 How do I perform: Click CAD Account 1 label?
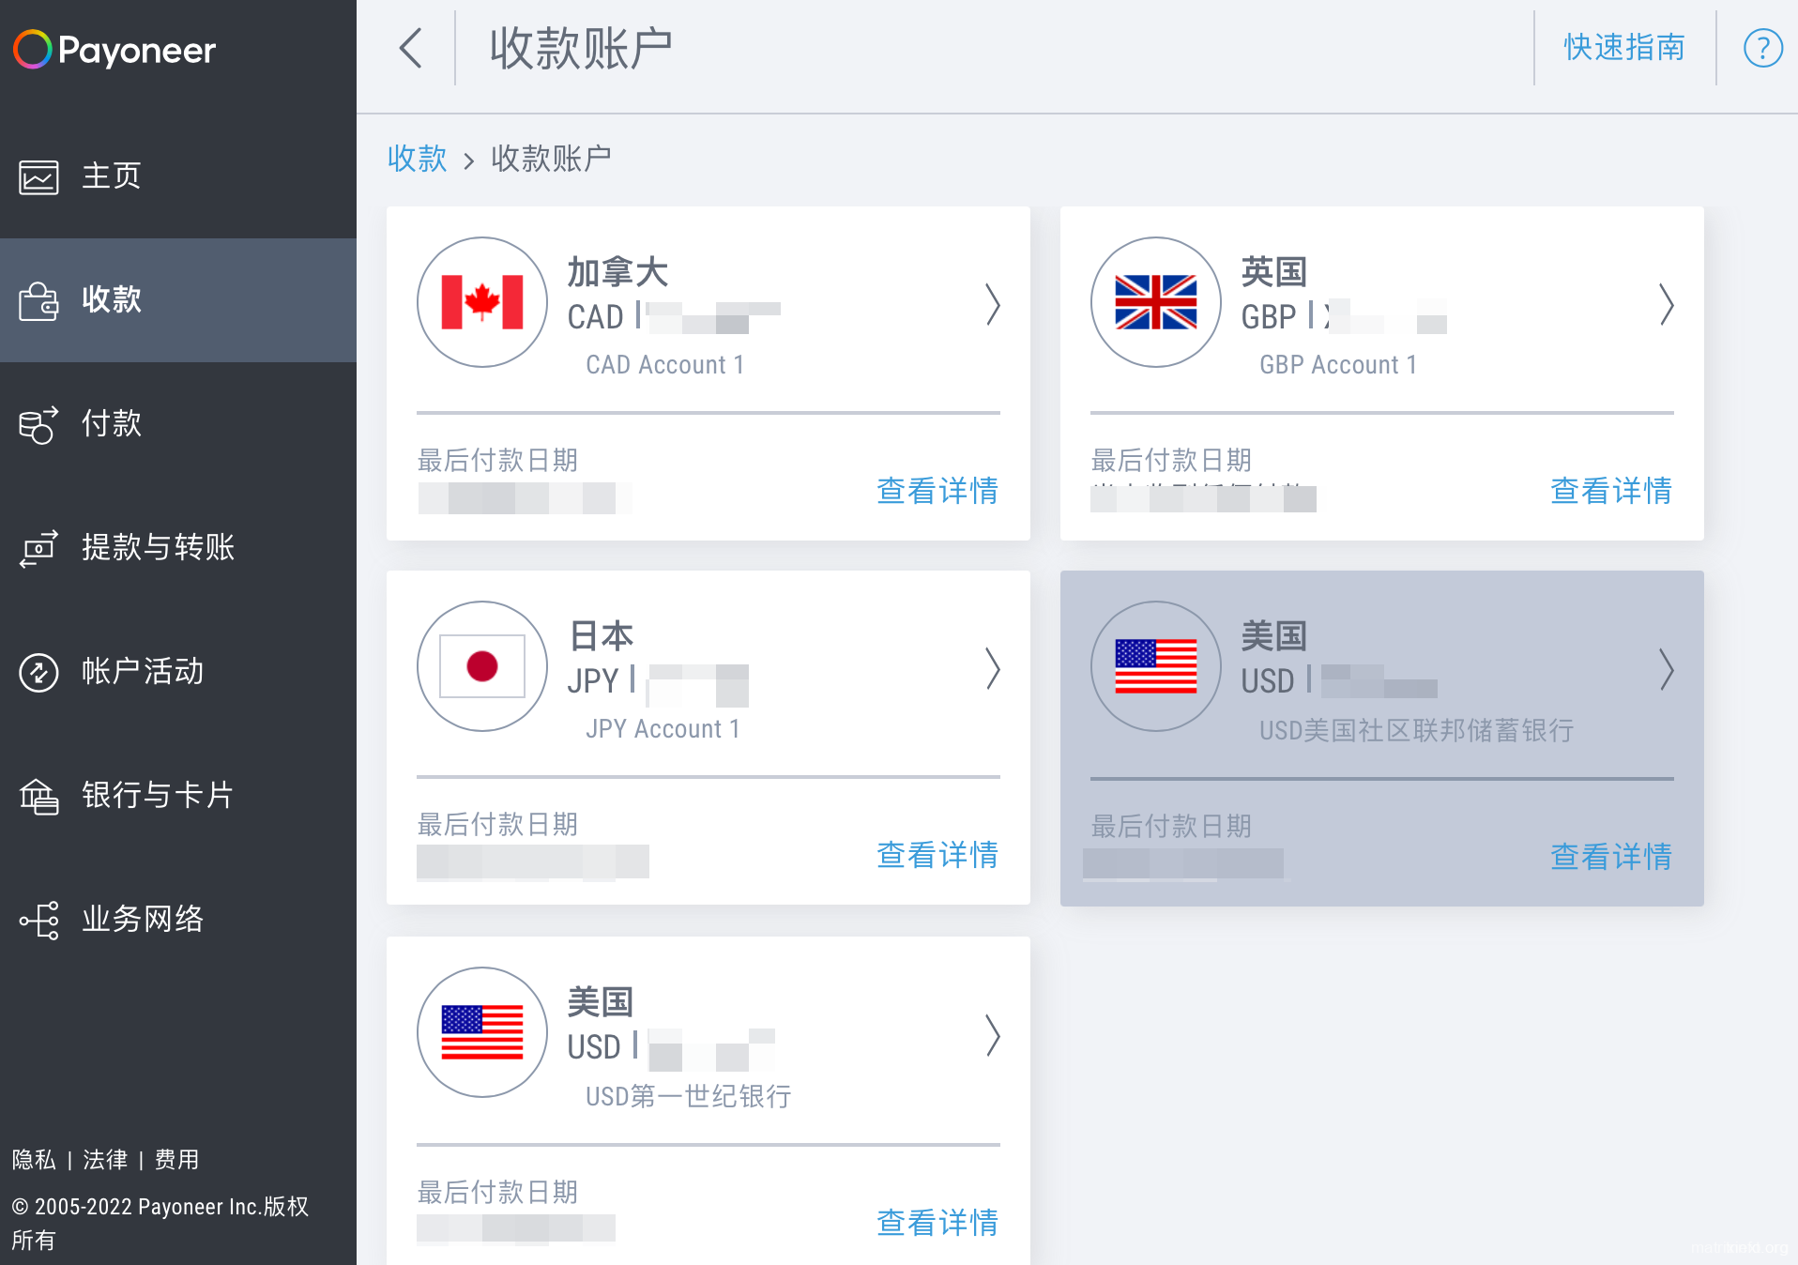click(x=665, y=365)
